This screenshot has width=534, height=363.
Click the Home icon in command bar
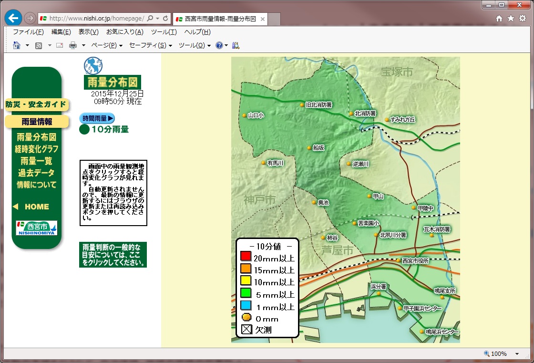tap(17, 45)
